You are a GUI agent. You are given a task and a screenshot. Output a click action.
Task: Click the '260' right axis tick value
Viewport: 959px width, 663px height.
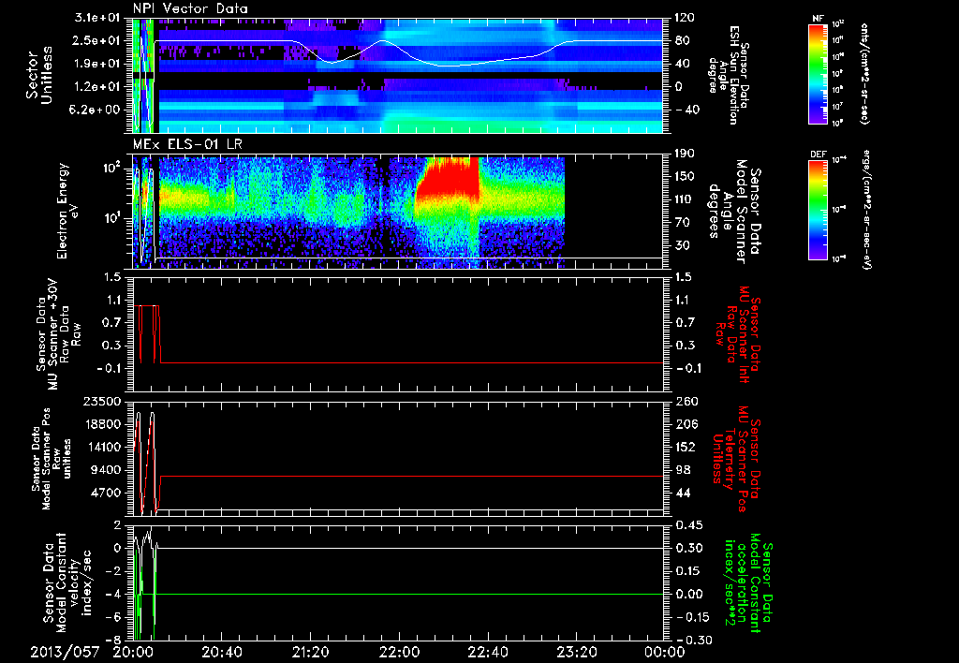[686, 402]
